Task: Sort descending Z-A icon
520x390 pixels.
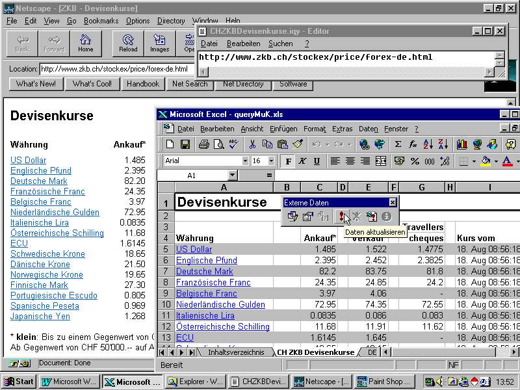Action: click(x=443, y=144)
